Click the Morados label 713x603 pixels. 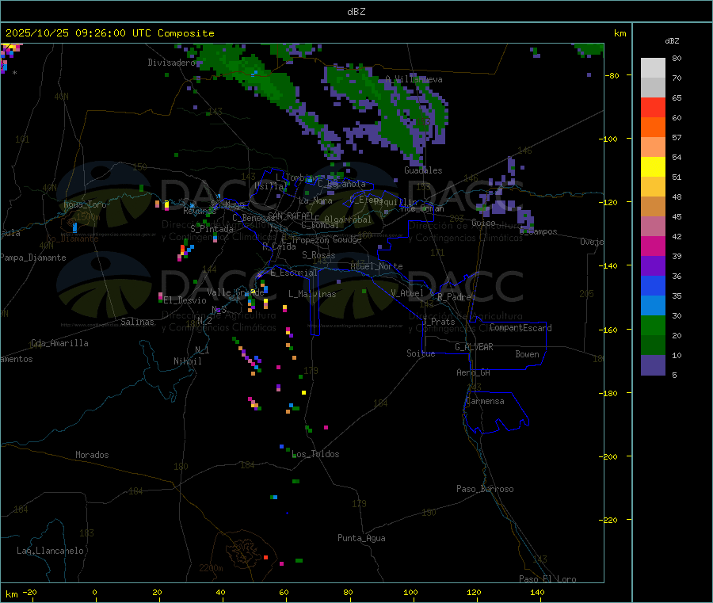[92, 455]
